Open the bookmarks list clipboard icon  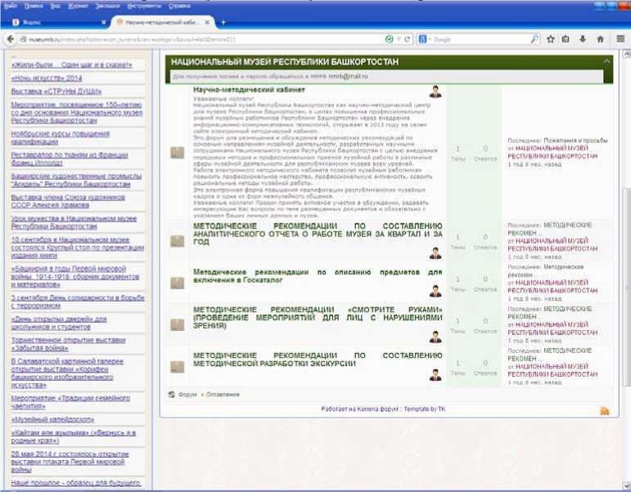coord(566,39)
